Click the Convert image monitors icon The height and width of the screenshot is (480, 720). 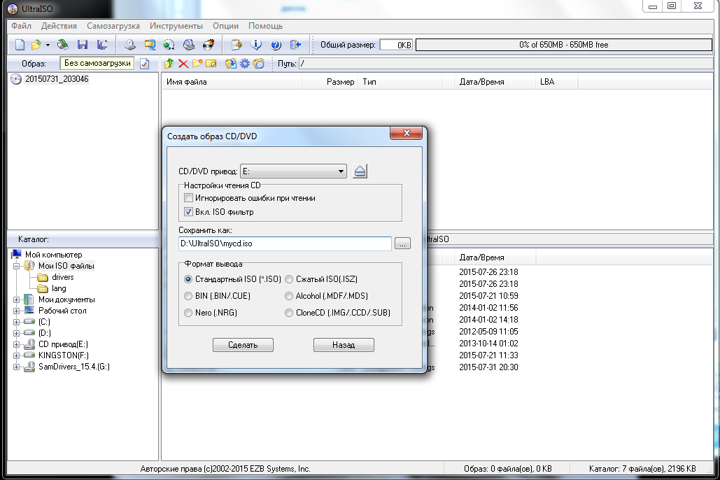point(150,45)
